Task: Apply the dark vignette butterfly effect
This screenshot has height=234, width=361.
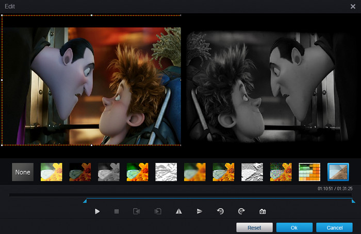Action: (x=80, y=172)
